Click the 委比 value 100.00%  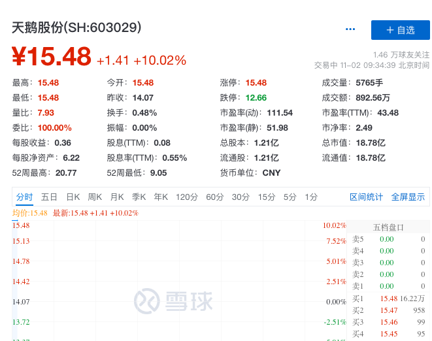pos(54,128)
